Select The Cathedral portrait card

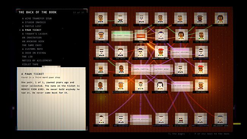click(121, 18)
